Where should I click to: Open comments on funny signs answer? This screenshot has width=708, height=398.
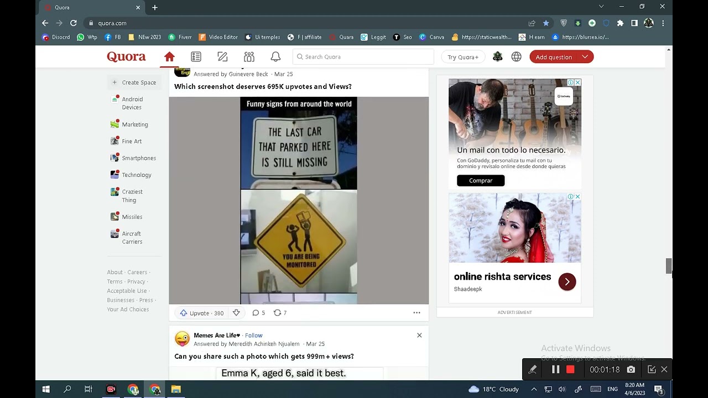point(258,313)
